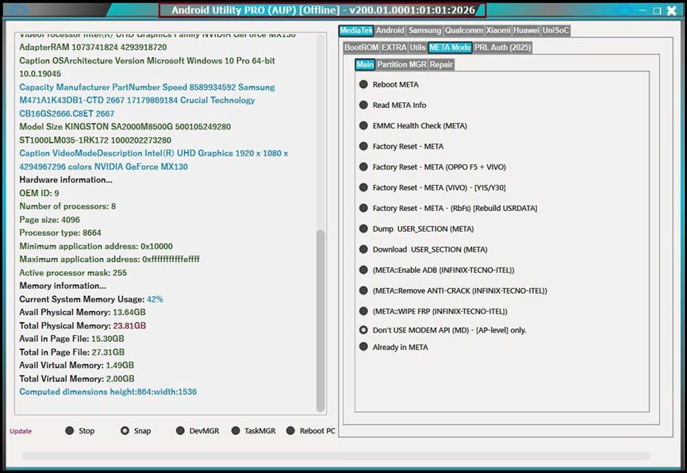Select Dump USER_SECTION (META)
The height and width of the screenshot is (473, 687).
click(416, 229)
